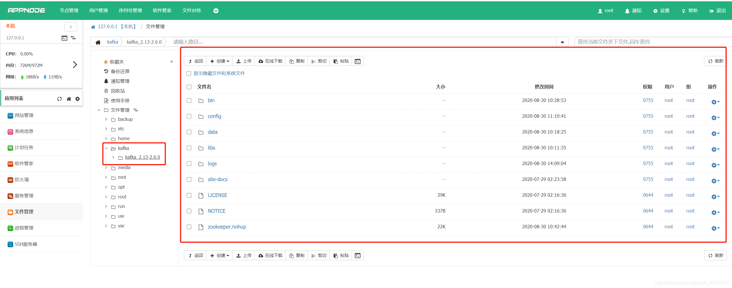Click top 刷新 refresh button
Screen dimensions: 732x288
[x=716, y=61]
